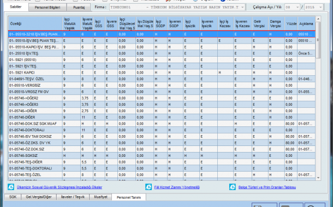
Task: Switch to the Personel Bilgileri tab
Action: pos(47,8)
